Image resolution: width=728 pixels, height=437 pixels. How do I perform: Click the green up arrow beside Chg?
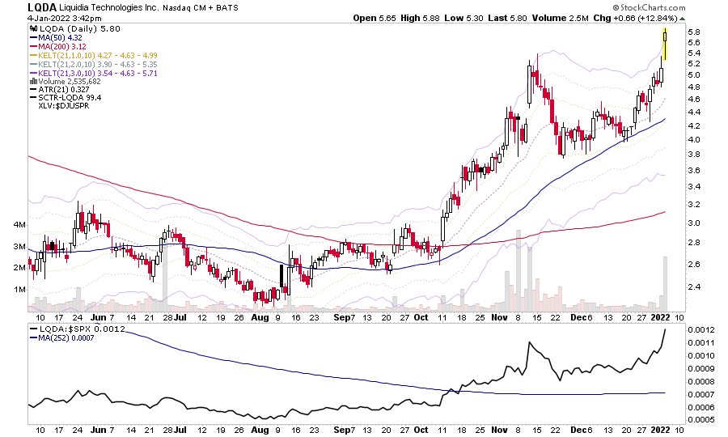pyautogui.click(x=682, y=19)
